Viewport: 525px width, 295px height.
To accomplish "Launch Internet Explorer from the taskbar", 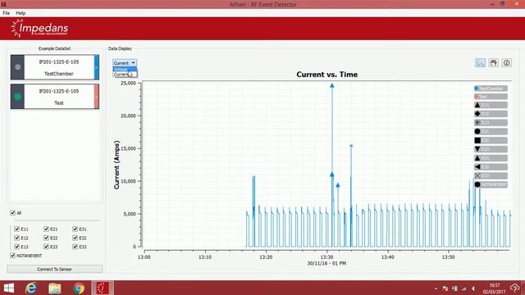I will pyautogui.click(x=31, y=288).
